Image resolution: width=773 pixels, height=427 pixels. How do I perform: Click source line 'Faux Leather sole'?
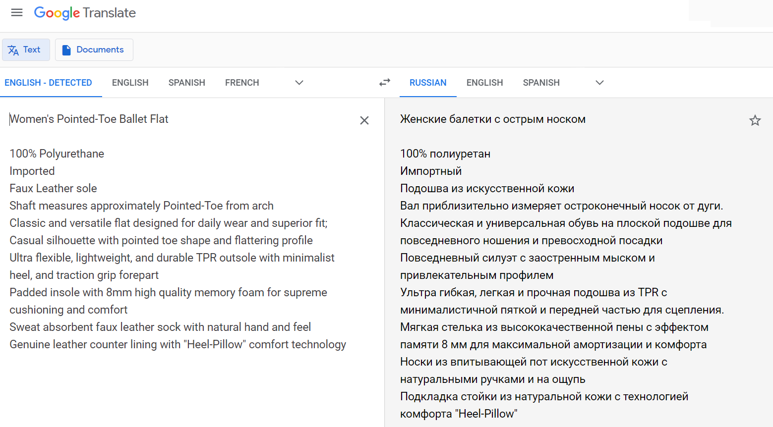pyautogui.click(x=53, y=189)
